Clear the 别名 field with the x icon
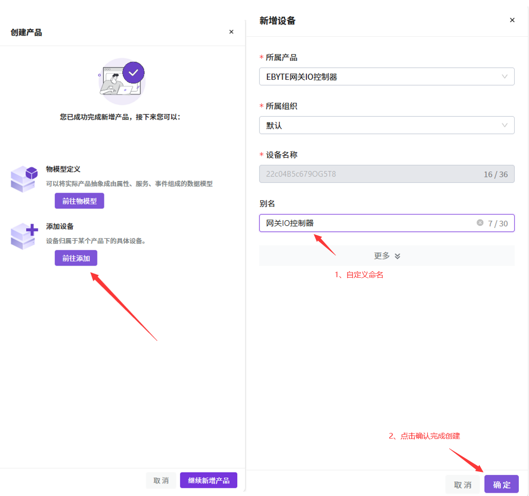The height and width of the screenshot is (496, 529). tap(480, 223)
